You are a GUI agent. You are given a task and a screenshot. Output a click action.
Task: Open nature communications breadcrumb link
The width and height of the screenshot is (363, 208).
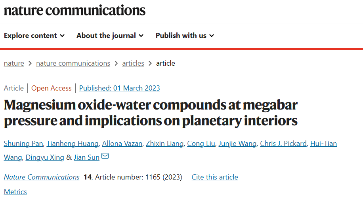pyautogui.click(x=73, y=63)
